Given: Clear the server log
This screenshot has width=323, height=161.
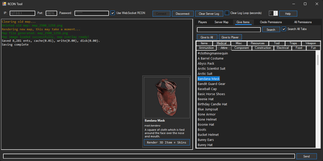Looking at the screenshot, I should [x=209, y=13].
